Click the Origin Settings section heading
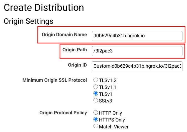Image resolution: width=187 pixels, height=132 pixels. tap(28, 21)
